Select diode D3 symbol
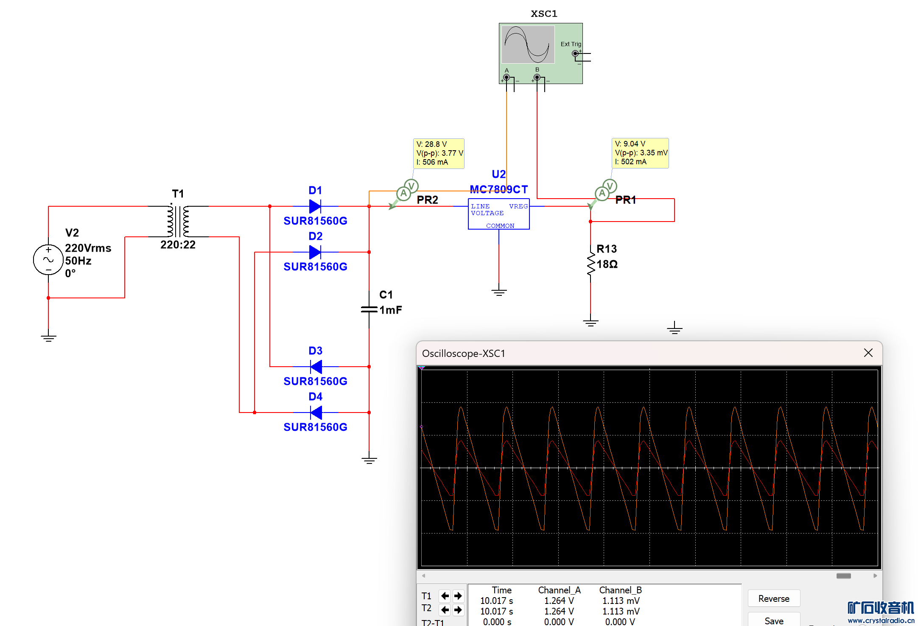Image resolution: width=918 pixels, height=626 pixels. click(316, 367)
